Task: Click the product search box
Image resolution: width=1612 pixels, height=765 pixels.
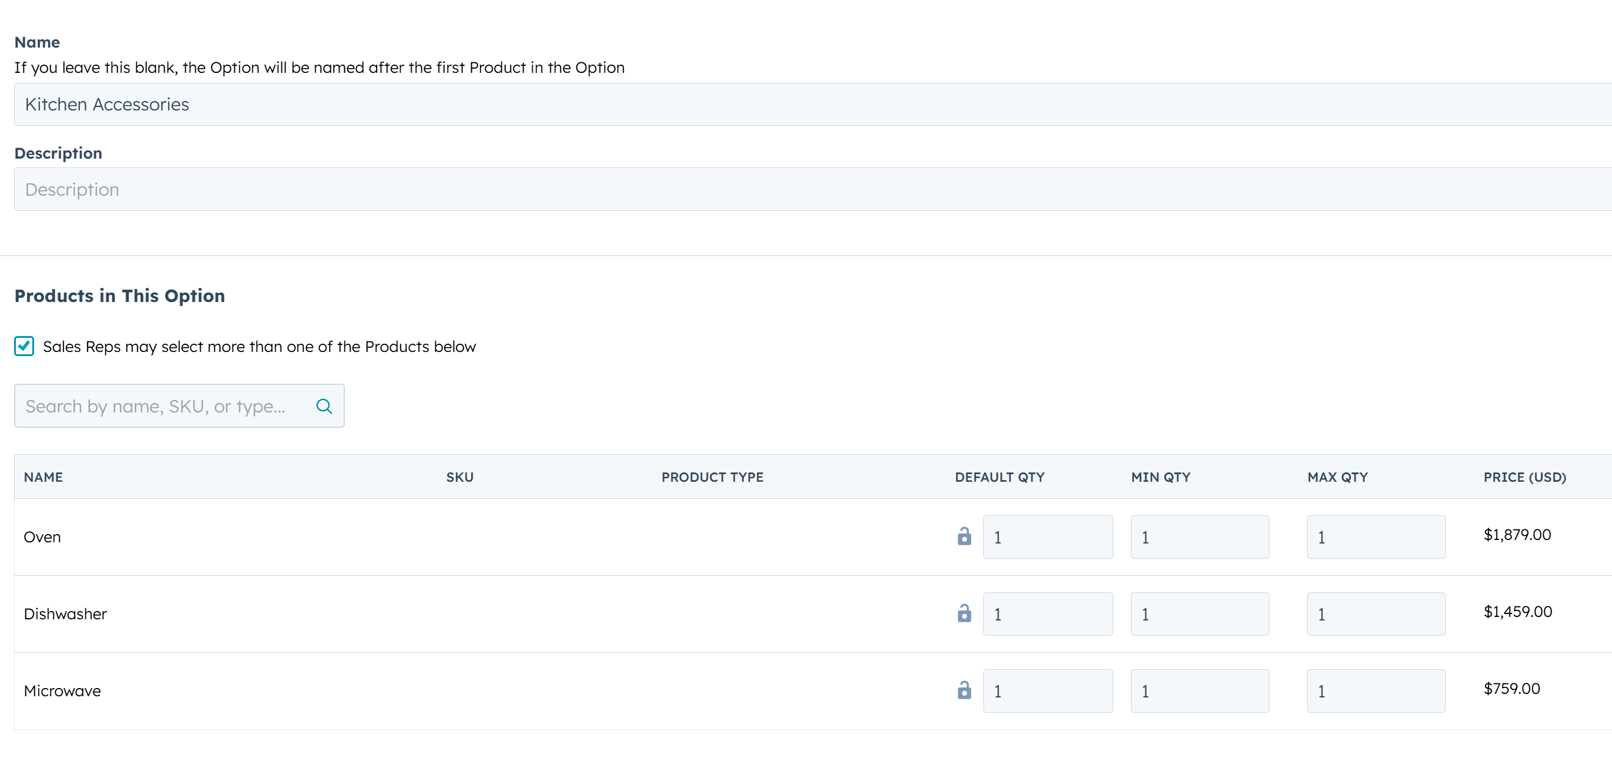Action: [163, 405]
